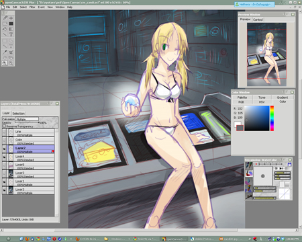Screen dimensions: 302x242
Task: Select the transform tool beside the eyedropper
Action: pos(11,52)
